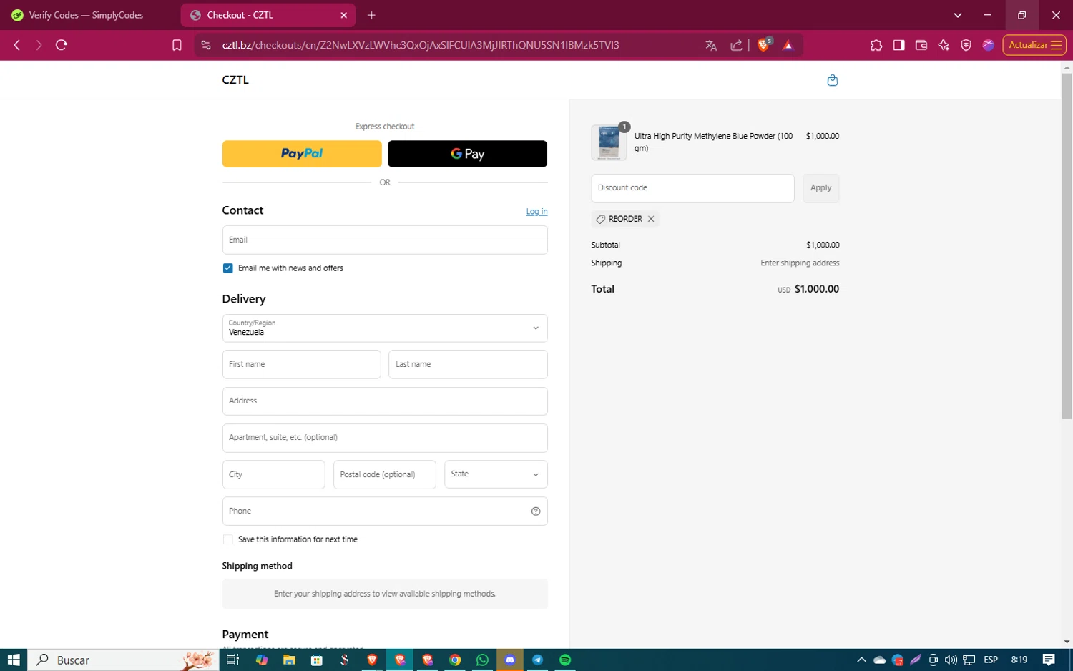Pay with the Google Pay button
The height and width of the screenshot is (671, 1073).
tap(467, 154)
